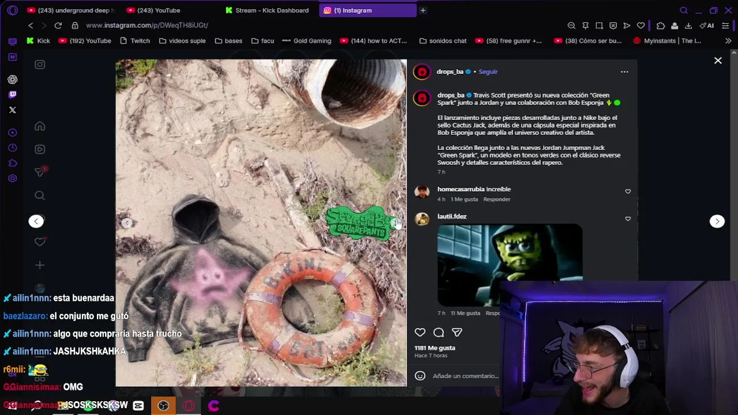Screen dimensions: 738x415
Task: Open search tabs magnifier in title bar
Action: (684, 10)
